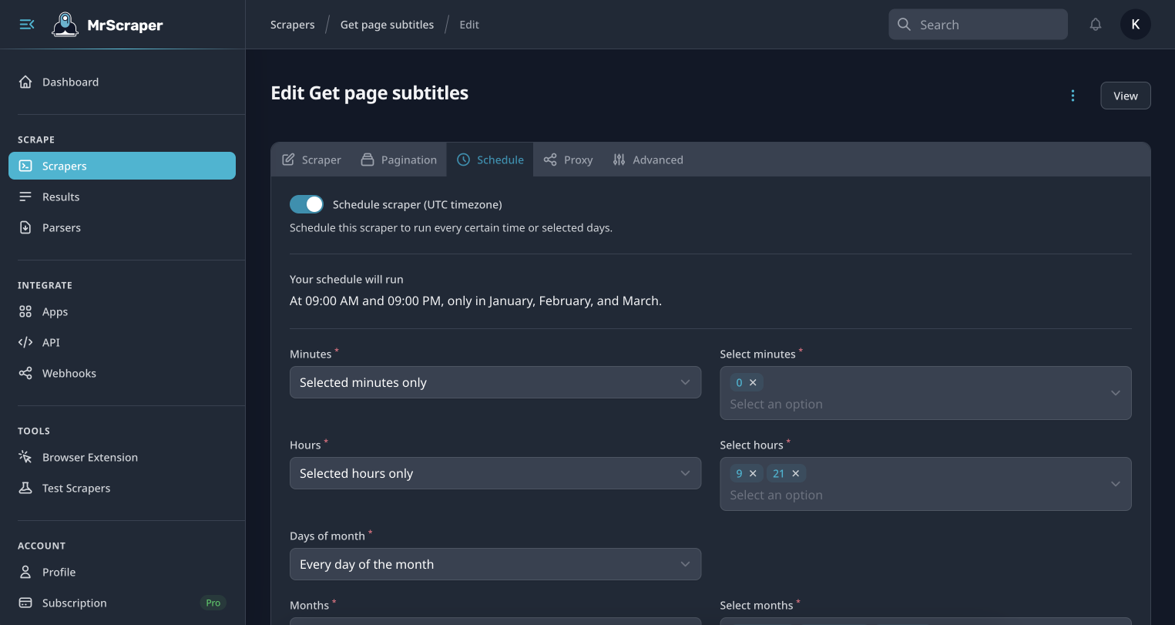
Task: Open notifications via the bell icon
Action: [1096, 24]
